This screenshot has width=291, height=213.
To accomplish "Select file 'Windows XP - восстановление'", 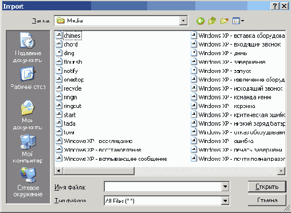I will click(99, 150).
